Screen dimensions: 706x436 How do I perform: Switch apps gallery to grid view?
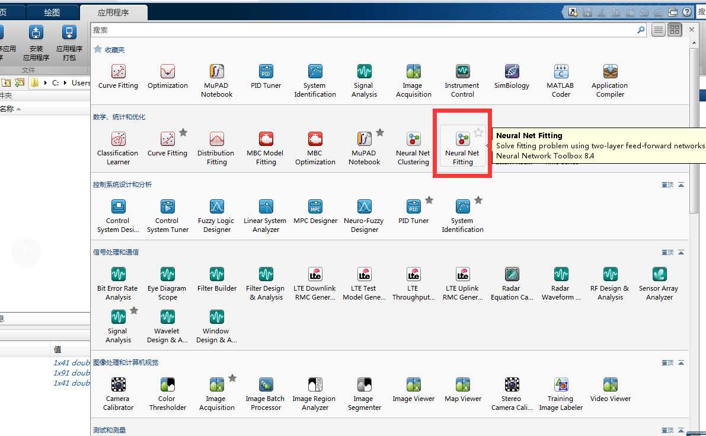(x=675, y=30)
